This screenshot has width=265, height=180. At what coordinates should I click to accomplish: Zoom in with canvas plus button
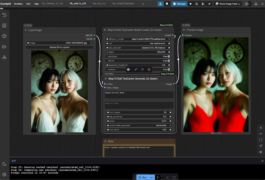coord(260,128)
